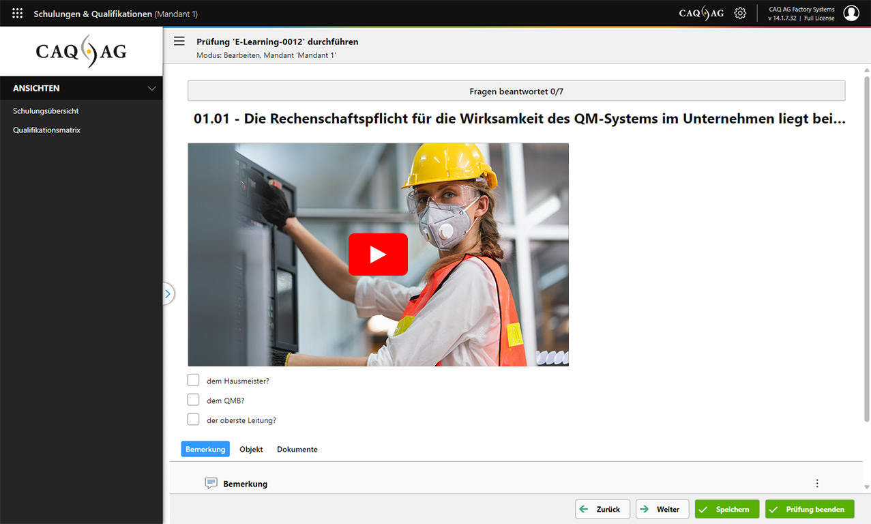Toggle the hamburger menu icon
The image size is (871, 524).
tap(179, 41)
